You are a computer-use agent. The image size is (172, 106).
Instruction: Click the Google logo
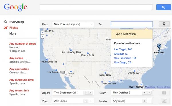[15, 7]
